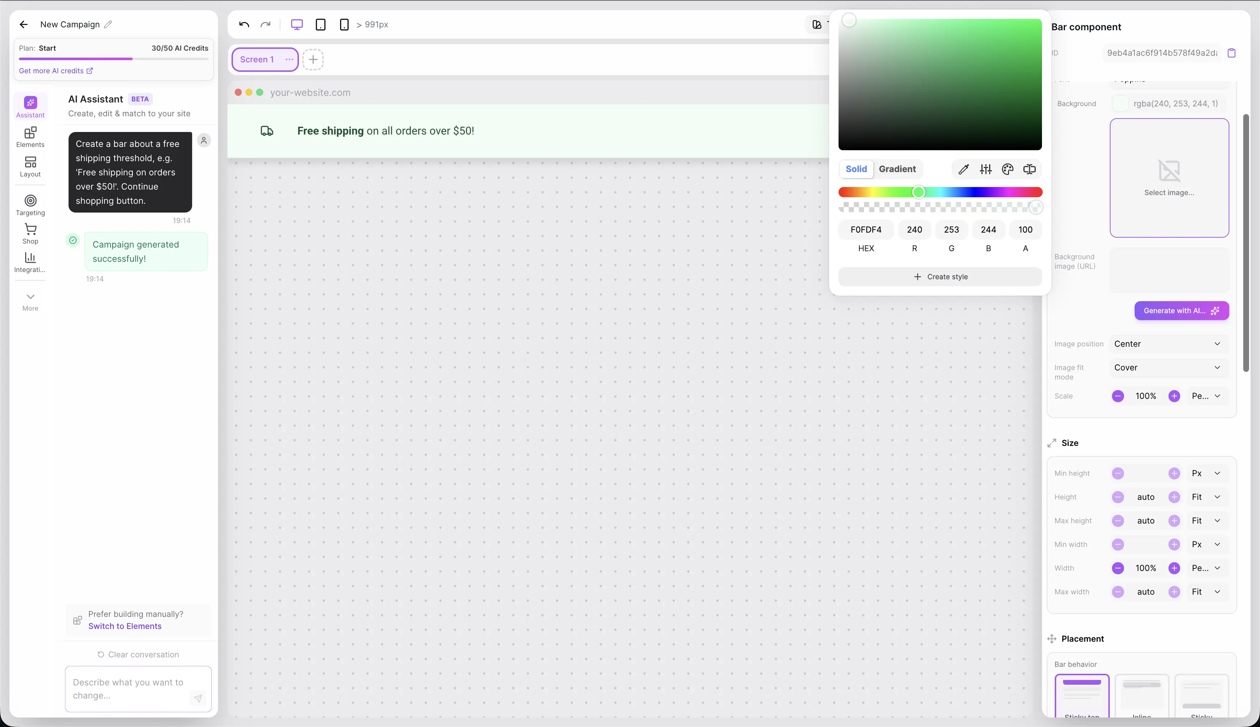Select Inline bar behavior option
Viewport: 1260px width, 727px height.
coord(1141,695)
